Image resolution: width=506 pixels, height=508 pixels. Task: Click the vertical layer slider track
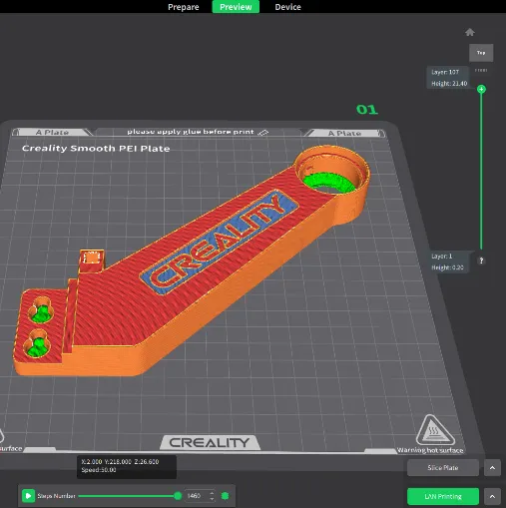(481, 170)
